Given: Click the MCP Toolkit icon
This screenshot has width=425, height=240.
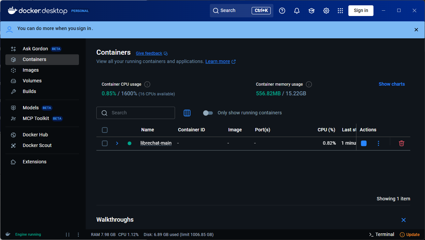Looking at the screenshot, I should coord(13,119).
